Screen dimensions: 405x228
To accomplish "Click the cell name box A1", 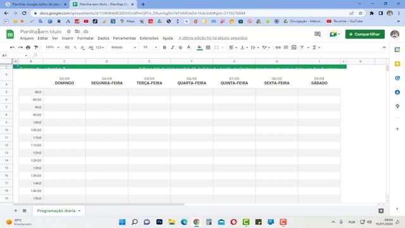I will 14,55.
